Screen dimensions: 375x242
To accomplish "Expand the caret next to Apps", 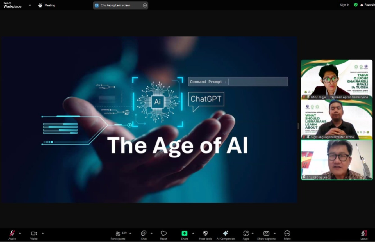I will coord(253,233).
